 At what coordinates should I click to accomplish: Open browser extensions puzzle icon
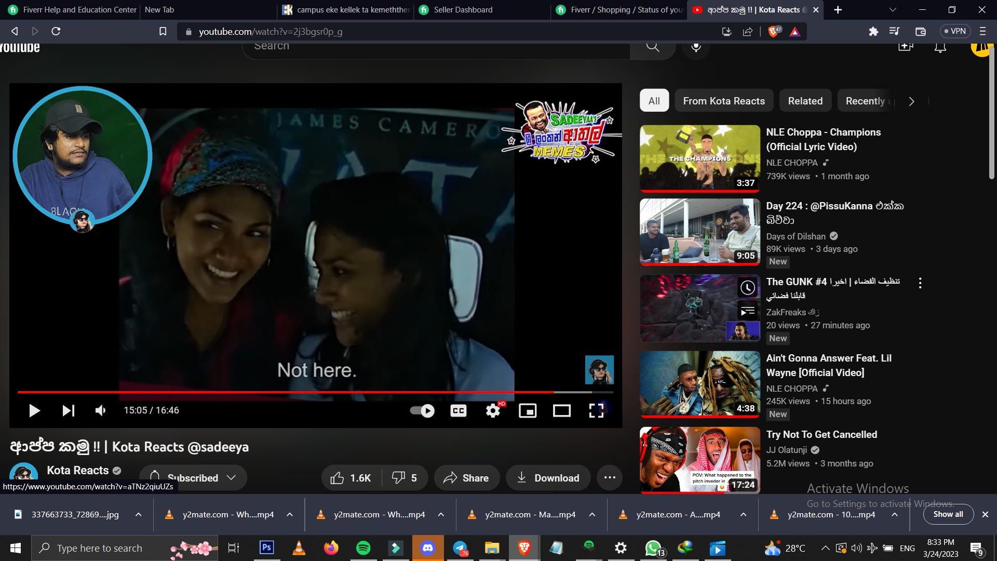coord(873,31)
